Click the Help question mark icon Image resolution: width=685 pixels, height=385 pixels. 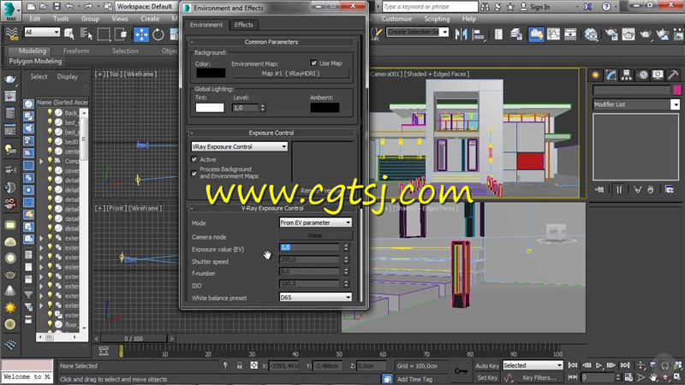[x=606, y=7]
